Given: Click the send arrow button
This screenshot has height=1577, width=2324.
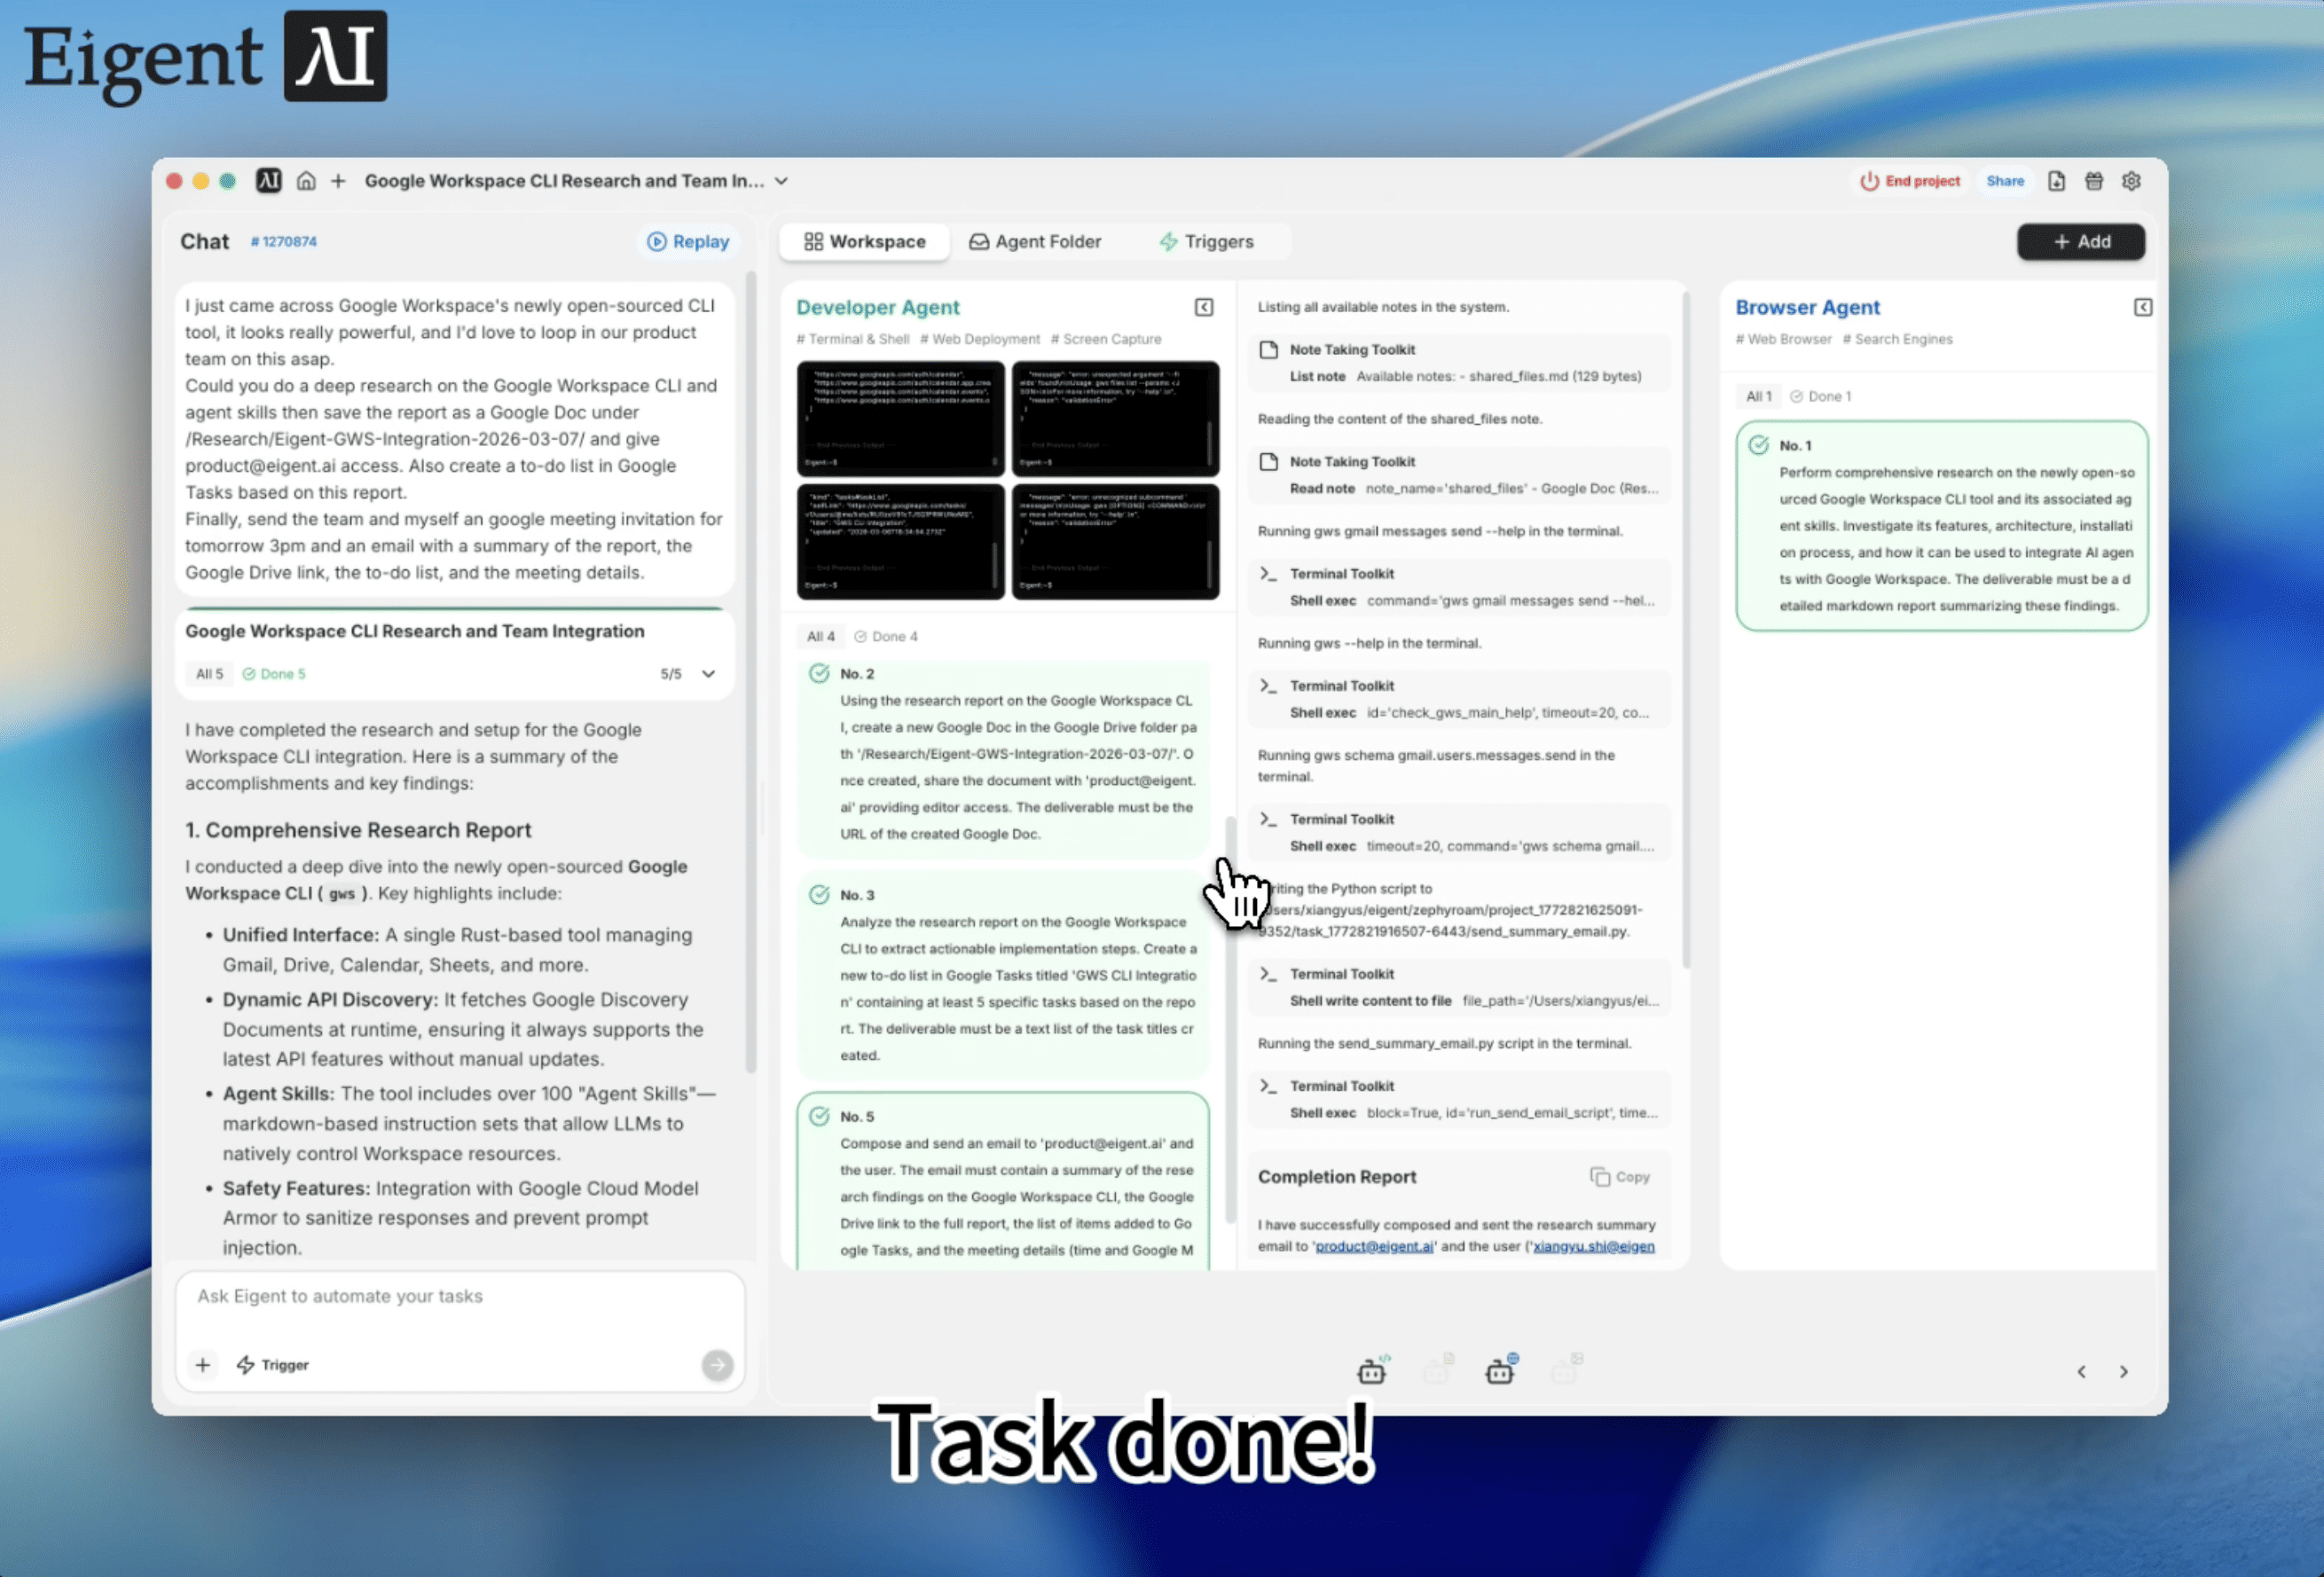Looking at the screenshot, I should tap(717, 1365).
